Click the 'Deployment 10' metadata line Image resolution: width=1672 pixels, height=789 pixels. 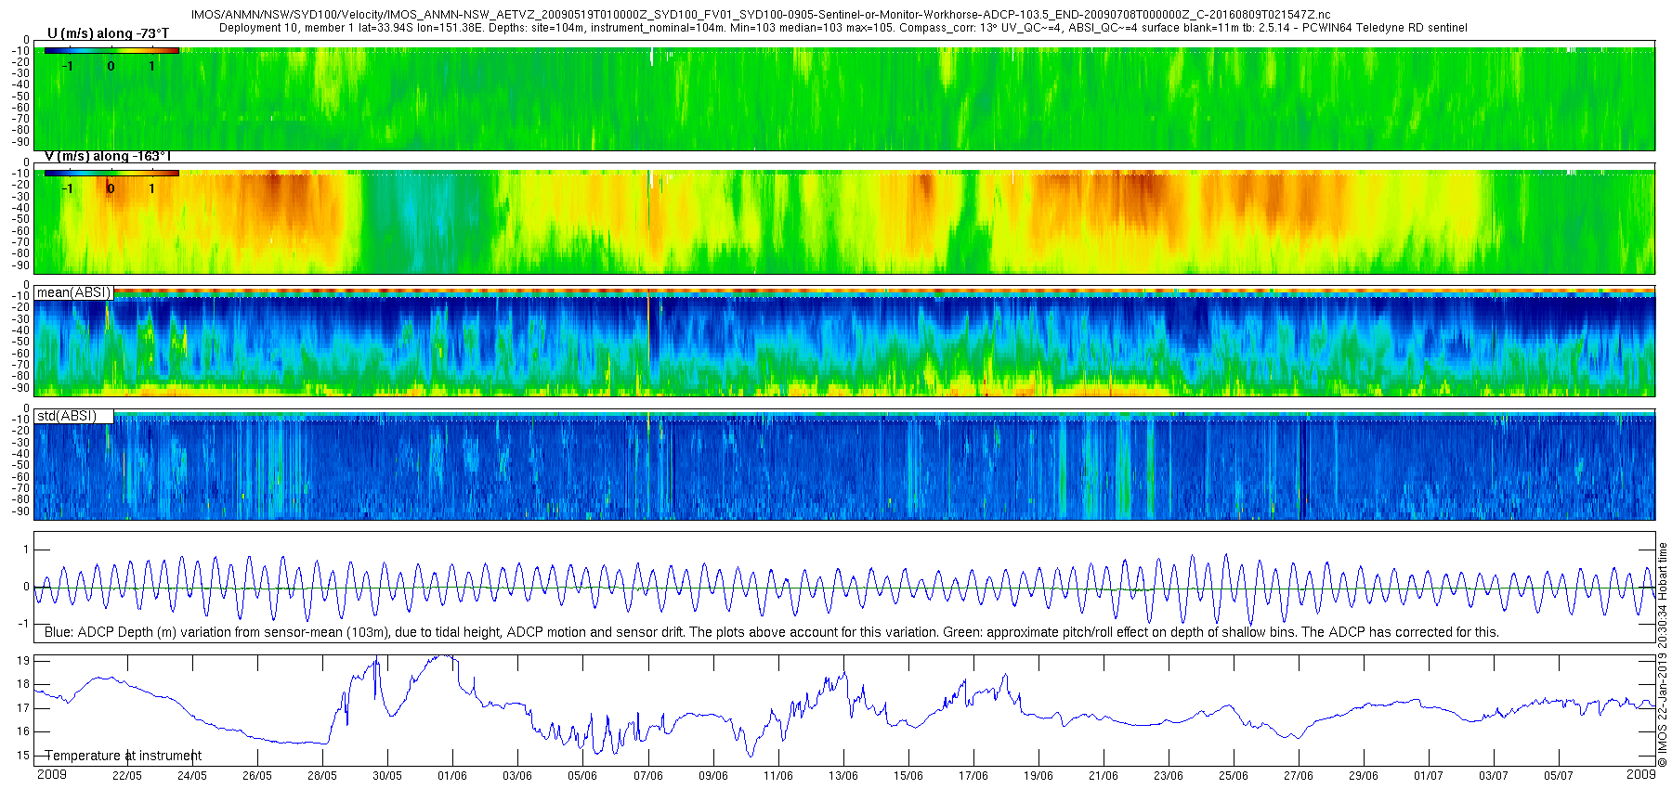[843, 28]
